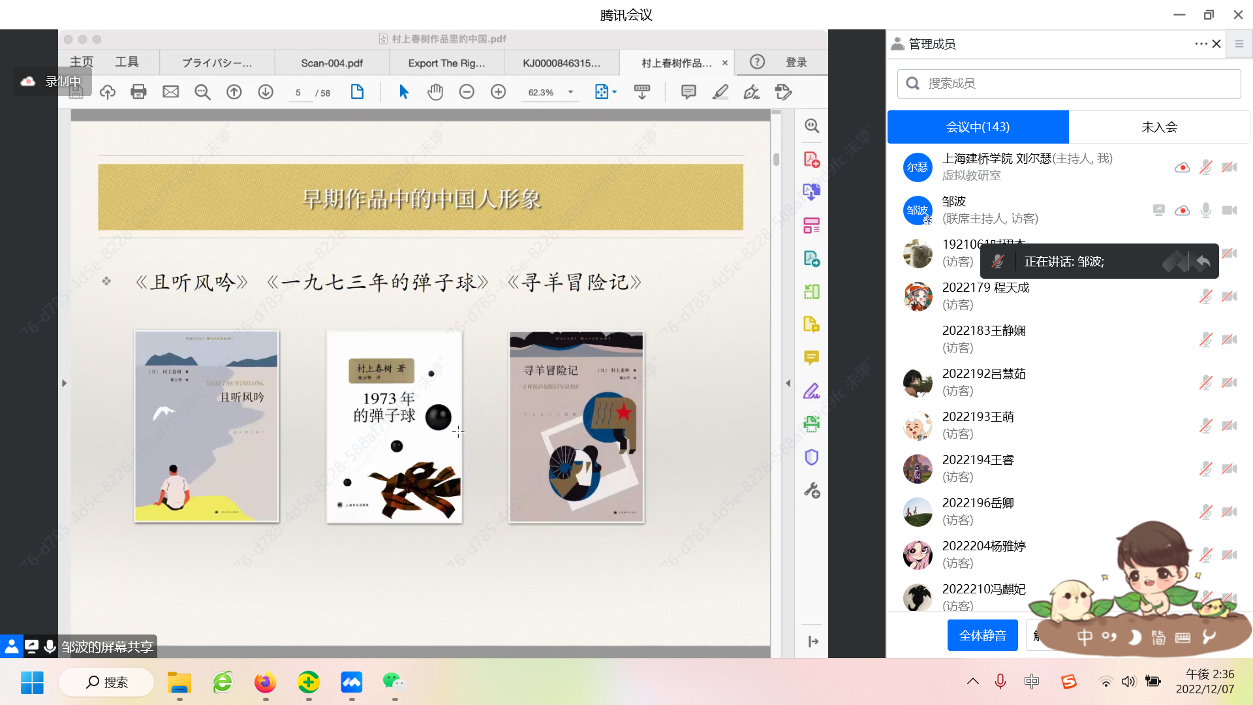The image size is (1253, 705).
Task: Click the 登录 login link
Action: pyautogui.click(x=796, y=63)
